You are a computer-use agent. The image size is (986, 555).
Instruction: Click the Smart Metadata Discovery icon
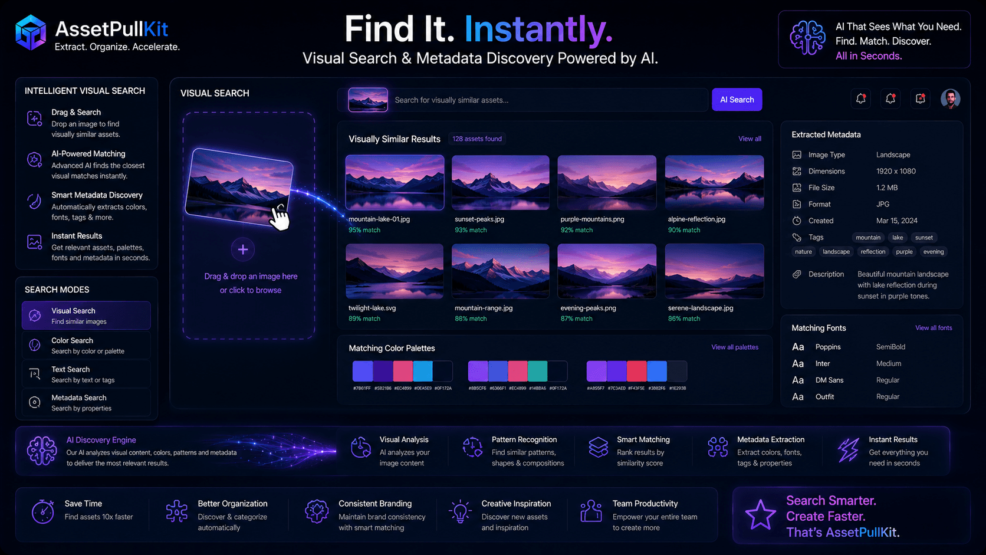[x=34, y=201]
